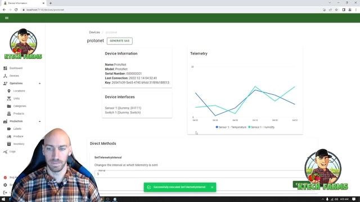Click the Operations people icon
The width and height of the screenshot is (360, 202).
(5, 84)
